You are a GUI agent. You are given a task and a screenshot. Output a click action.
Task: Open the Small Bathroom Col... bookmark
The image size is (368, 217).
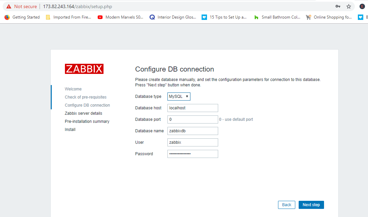click(277, 17)
